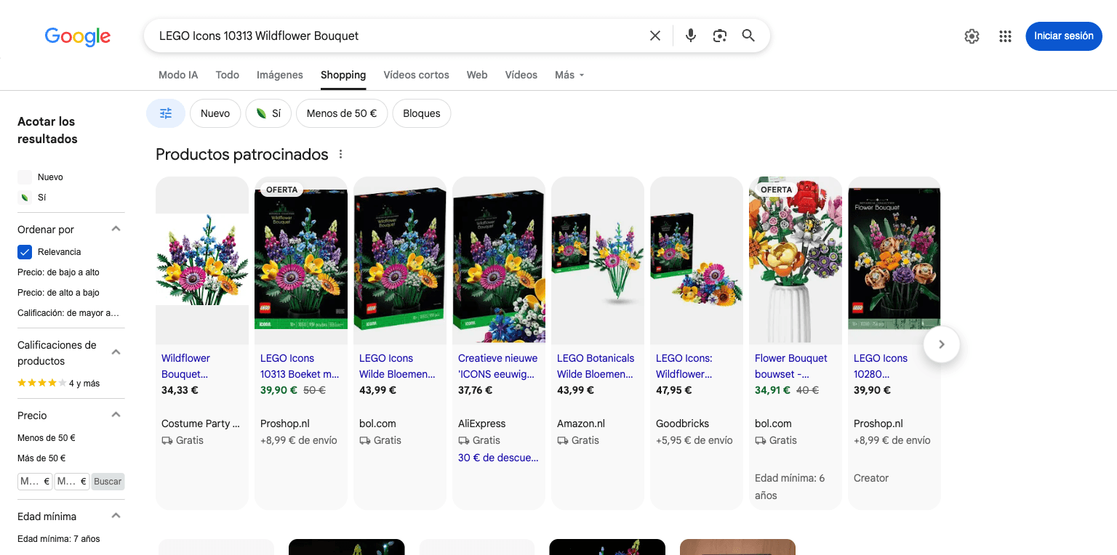This screenshot has height=555, width=1117.
Task: Open LEGO Icons: Wildflower title link
Action: tap(684, 366)
